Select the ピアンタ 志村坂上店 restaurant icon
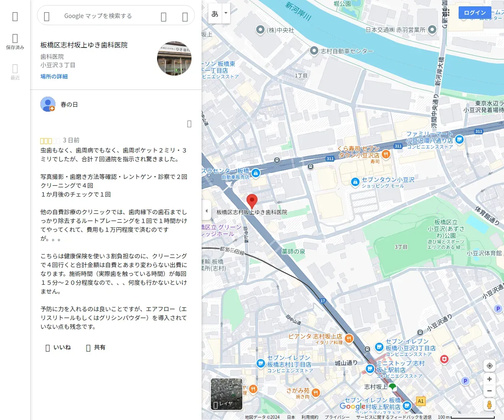 tap(349, 338)
